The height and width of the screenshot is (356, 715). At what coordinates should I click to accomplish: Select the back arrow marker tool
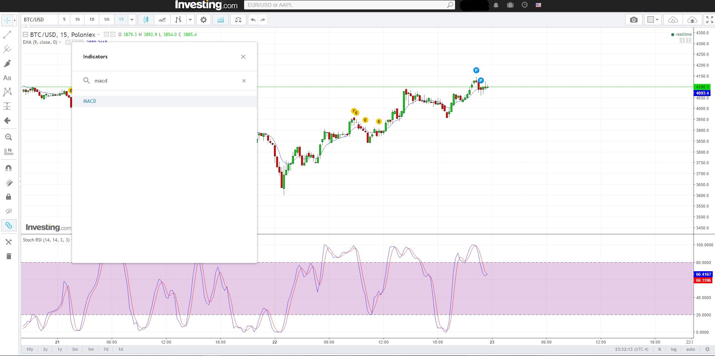click(x=7, y=121)
